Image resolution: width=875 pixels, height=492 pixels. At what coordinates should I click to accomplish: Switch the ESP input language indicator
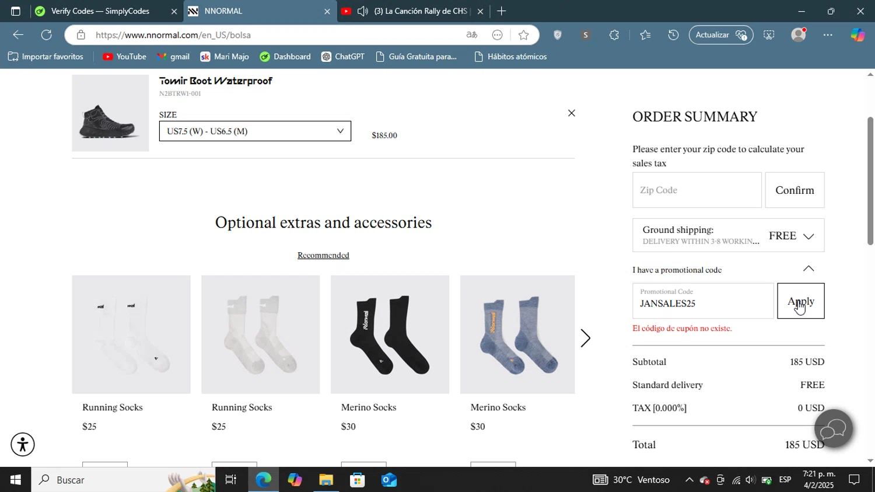tap(785, 480)
